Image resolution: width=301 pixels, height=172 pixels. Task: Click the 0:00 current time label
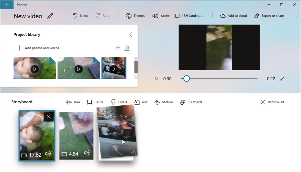(167, 79)
